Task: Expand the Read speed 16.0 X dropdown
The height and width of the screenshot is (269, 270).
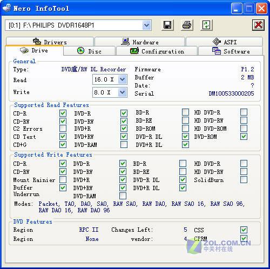Action: pos(123,79)
